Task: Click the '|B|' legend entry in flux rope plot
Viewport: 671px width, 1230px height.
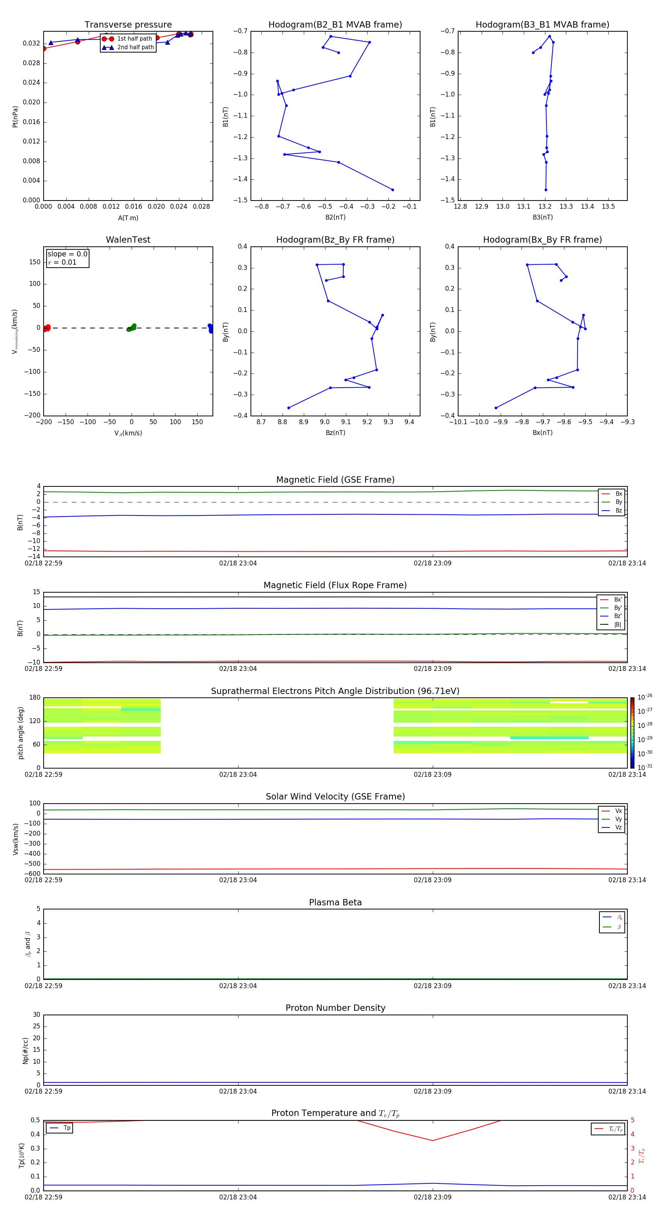Action: click(x=611, y=625)
